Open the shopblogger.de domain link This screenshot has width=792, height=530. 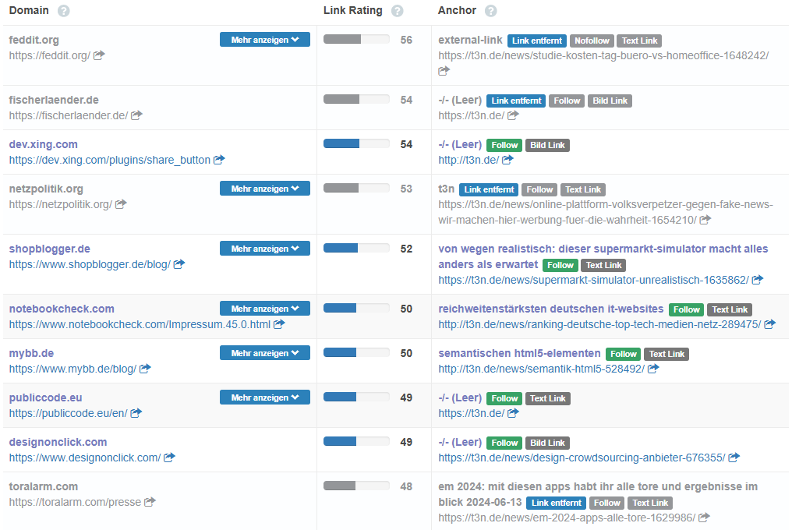tap(50, 249)
